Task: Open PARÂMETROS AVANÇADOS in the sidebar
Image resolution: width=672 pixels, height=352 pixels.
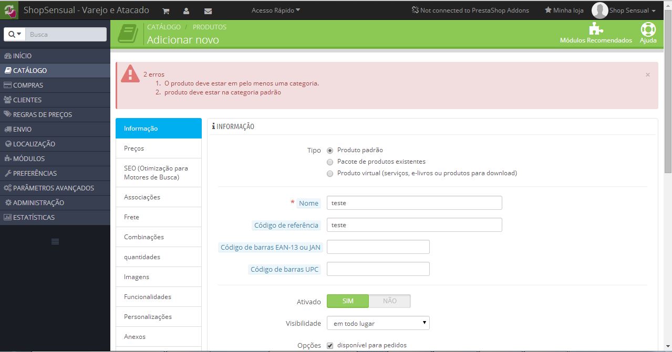Action: coord(55,188)
